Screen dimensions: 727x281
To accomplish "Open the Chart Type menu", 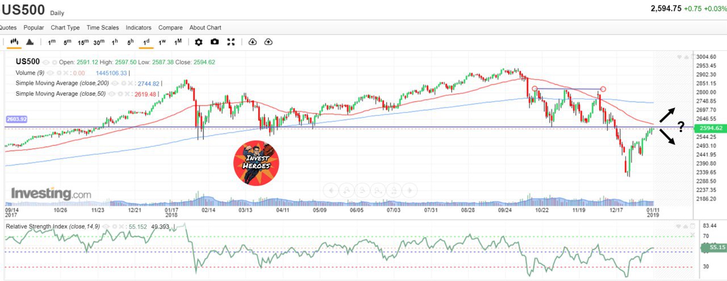I will coord(65,27).
